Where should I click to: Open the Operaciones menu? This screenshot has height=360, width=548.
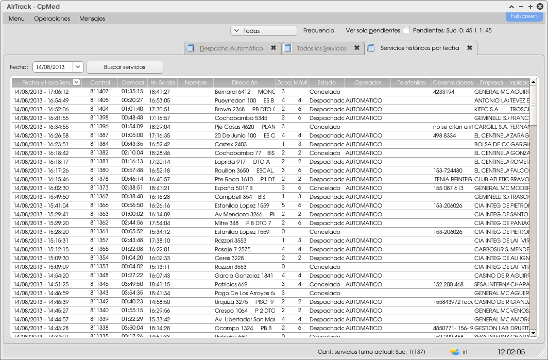(52, 19)
